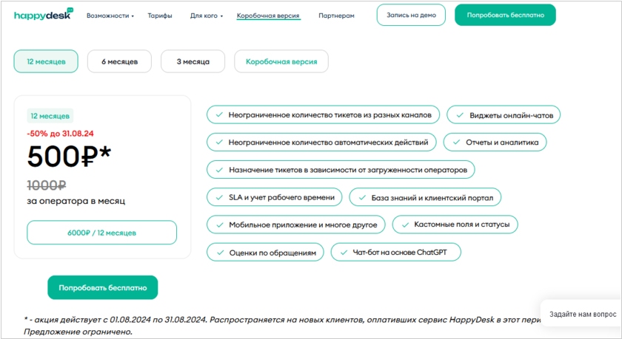622x339 pixels.
Task: Select the 12 месяцев tab
Action: click(x=46, y=61)
